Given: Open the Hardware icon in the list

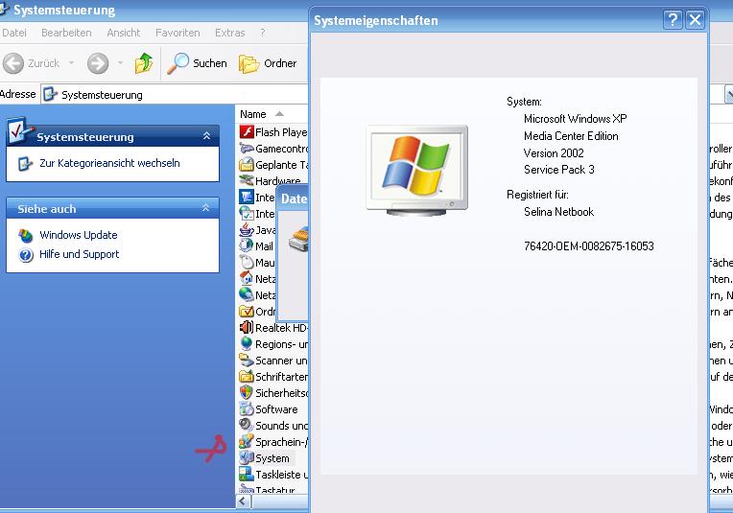Looking at the screenshot, I should tap(247, 180).
